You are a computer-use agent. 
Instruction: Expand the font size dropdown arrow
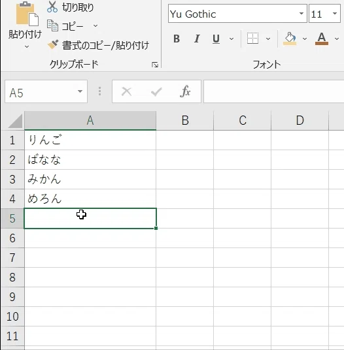tap(335, 14)
